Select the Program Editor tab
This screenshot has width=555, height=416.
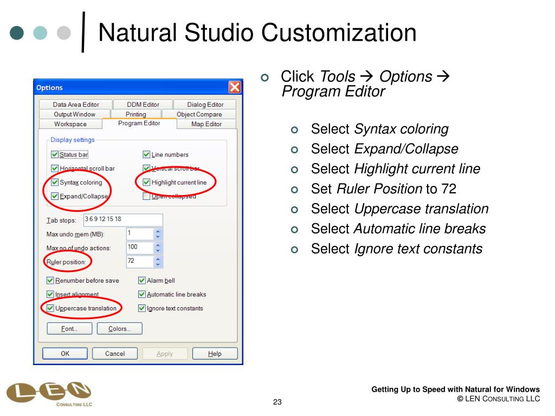139,123
